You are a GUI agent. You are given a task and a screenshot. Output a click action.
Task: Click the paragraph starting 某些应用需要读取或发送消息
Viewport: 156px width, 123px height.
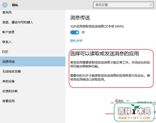(110, 64)
